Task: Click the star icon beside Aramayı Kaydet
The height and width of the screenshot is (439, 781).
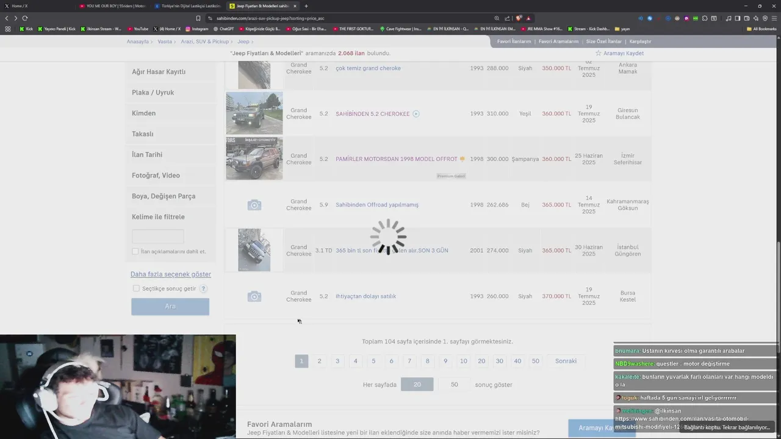Action: (599, 53)
